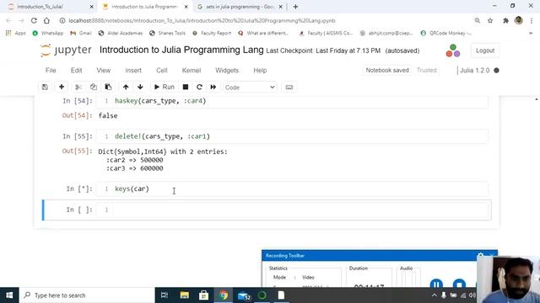Click the haskey(cars_type, :car4) code cell
The height and width of the screenshot is (303, 540).
pyautogui.click(x=292, y=101)
